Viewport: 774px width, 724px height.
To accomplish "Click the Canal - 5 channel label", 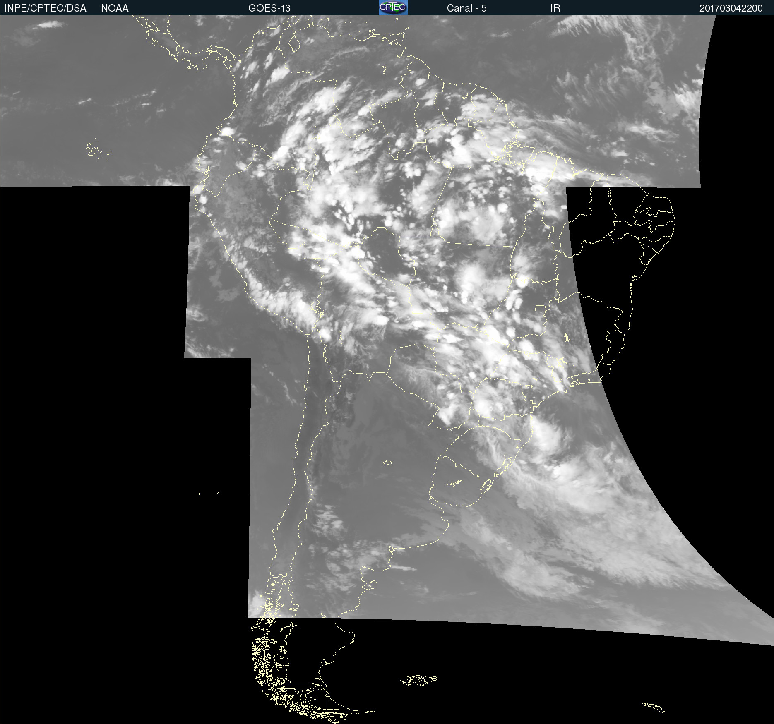I will click(466, 8).
